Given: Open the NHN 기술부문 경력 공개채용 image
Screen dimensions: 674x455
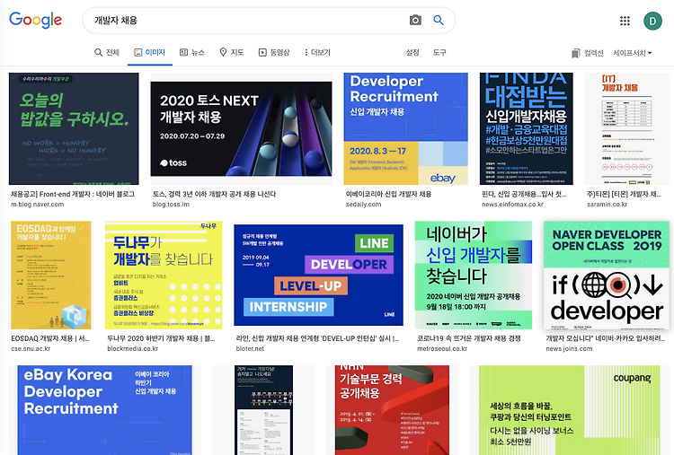Looking at the screenshot, I should pyautogui.click(x=392, y=410).
